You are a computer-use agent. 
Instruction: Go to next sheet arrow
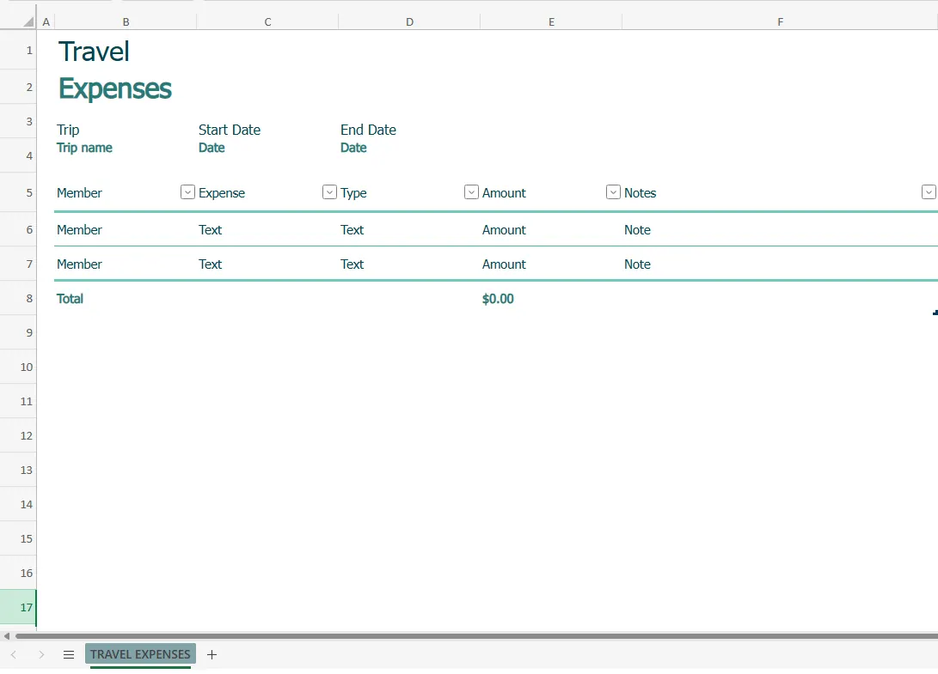click(41, 654)
